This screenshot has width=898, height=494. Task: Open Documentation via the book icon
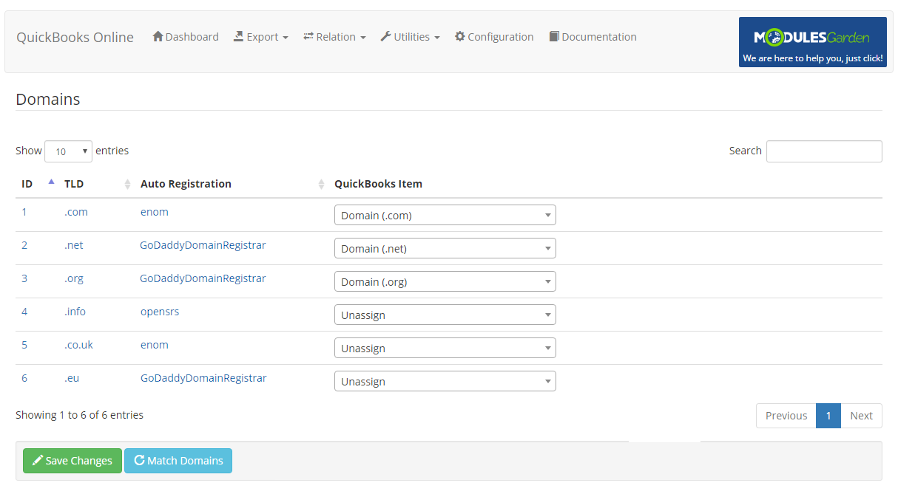point(553,36)
